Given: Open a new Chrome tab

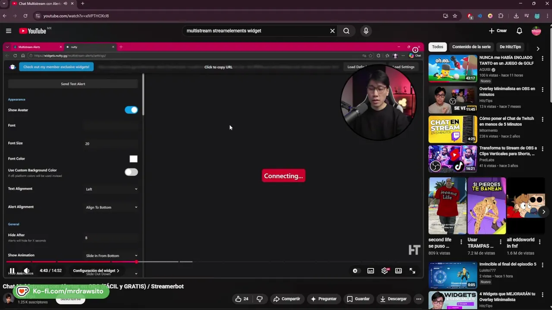Looking at the screenshot, I should pos(82,3).
